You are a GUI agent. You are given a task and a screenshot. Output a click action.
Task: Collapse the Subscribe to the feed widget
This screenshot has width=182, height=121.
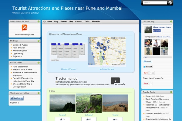tap(39, 21)
